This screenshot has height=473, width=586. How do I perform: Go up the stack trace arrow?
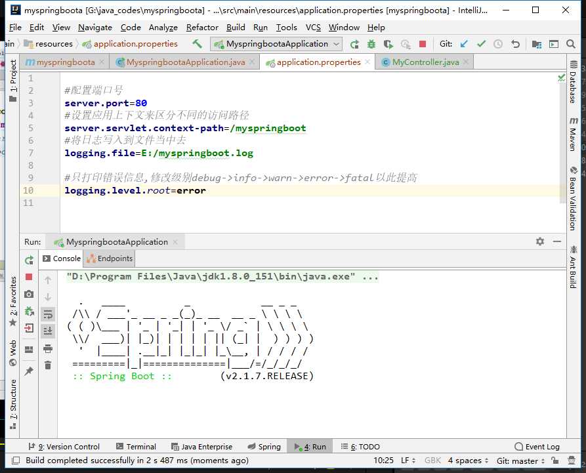[48, 280]
